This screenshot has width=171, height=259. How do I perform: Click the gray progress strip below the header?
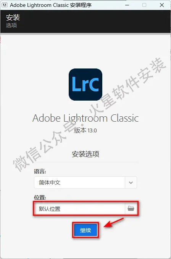click(85, 34)
